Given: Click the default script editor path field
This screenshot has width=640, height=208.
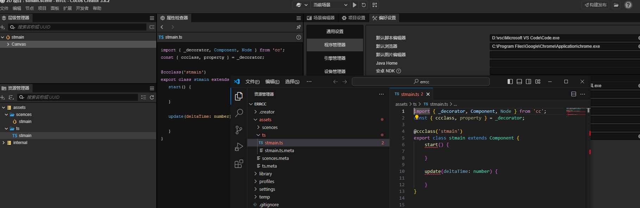Looking at the screenshot, I should (564, 38).
